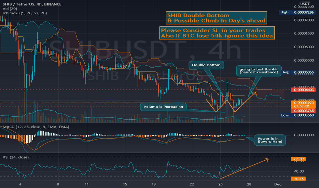Click the RSI value label 63.89
Image resolution: width=319 pixels, height=188 pixels.
pos(298,159)
